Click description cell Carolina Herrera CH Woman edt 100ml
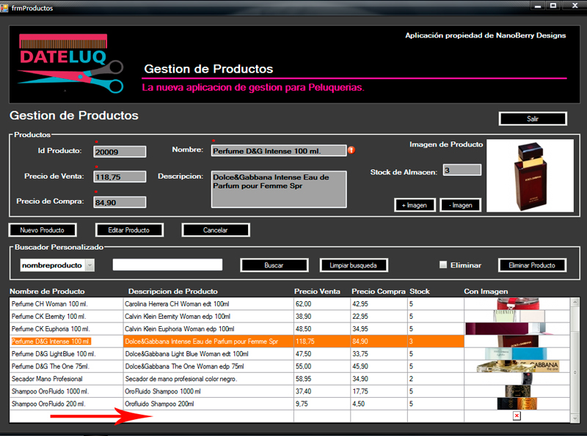The width and height of the screenshot is (587, 436). [x=208, y=303]
